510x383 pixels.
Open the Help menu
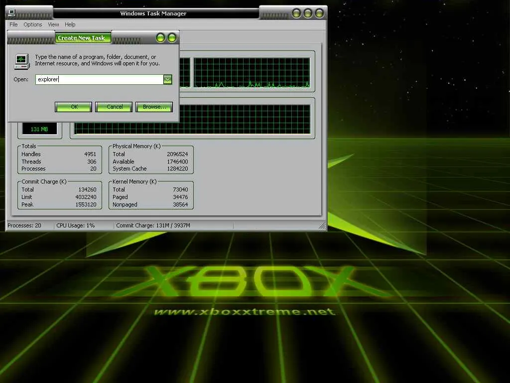click(70, 24)
